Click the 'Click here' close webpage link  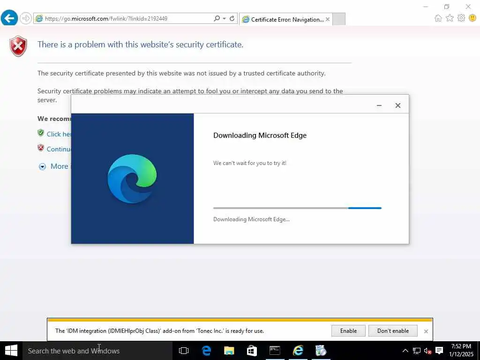(59, 134)
